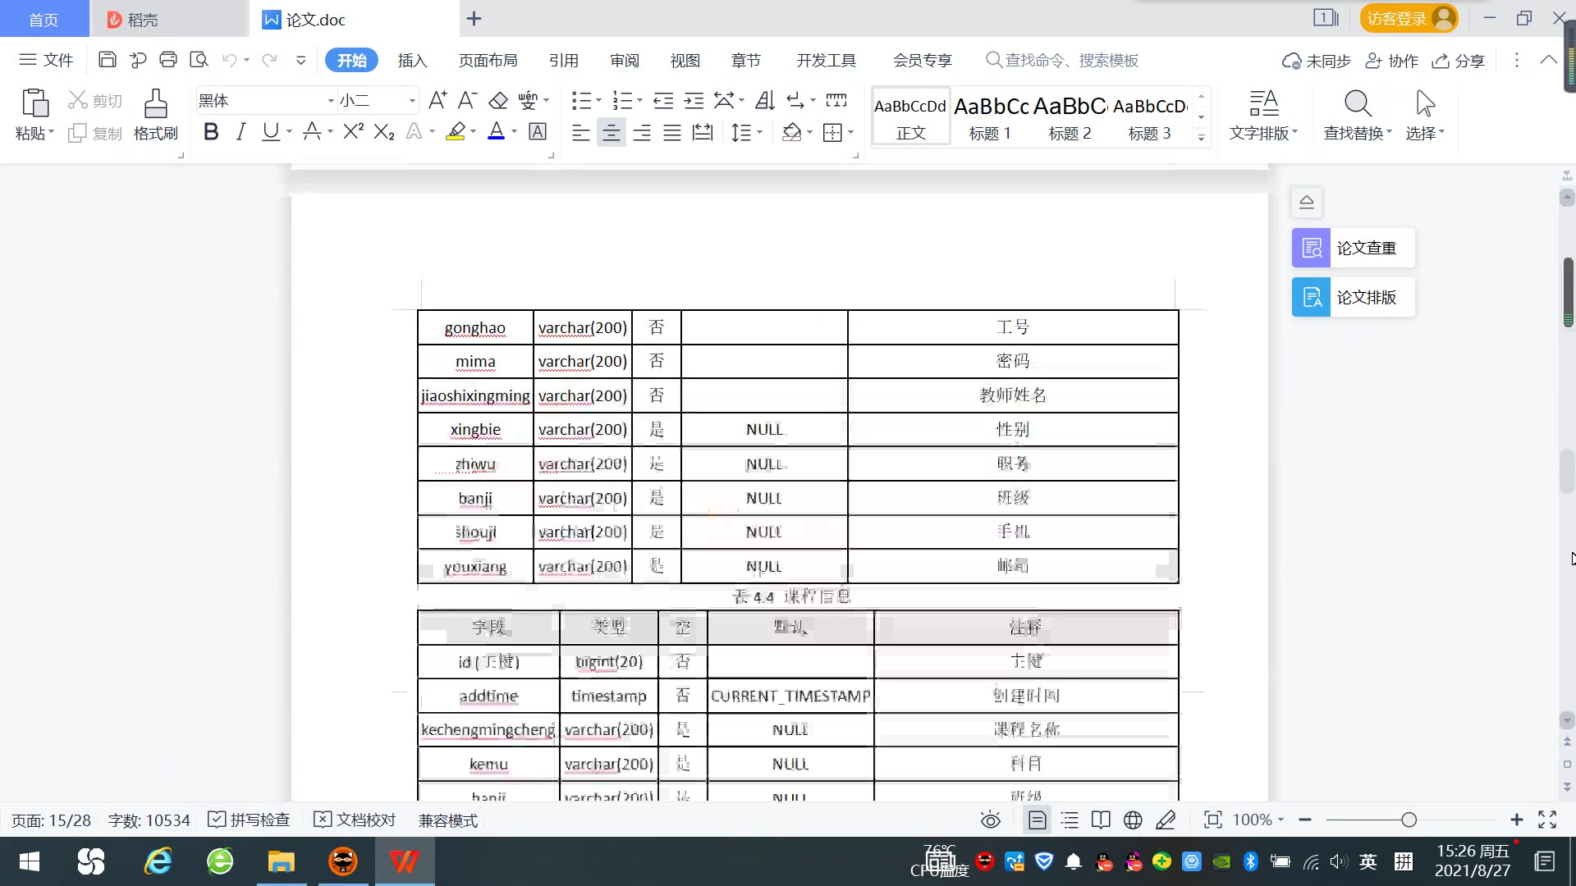Switch to the 引用 tab
Image resolution: width=1576 pixels, height=886 pixels.
point(563,60)
